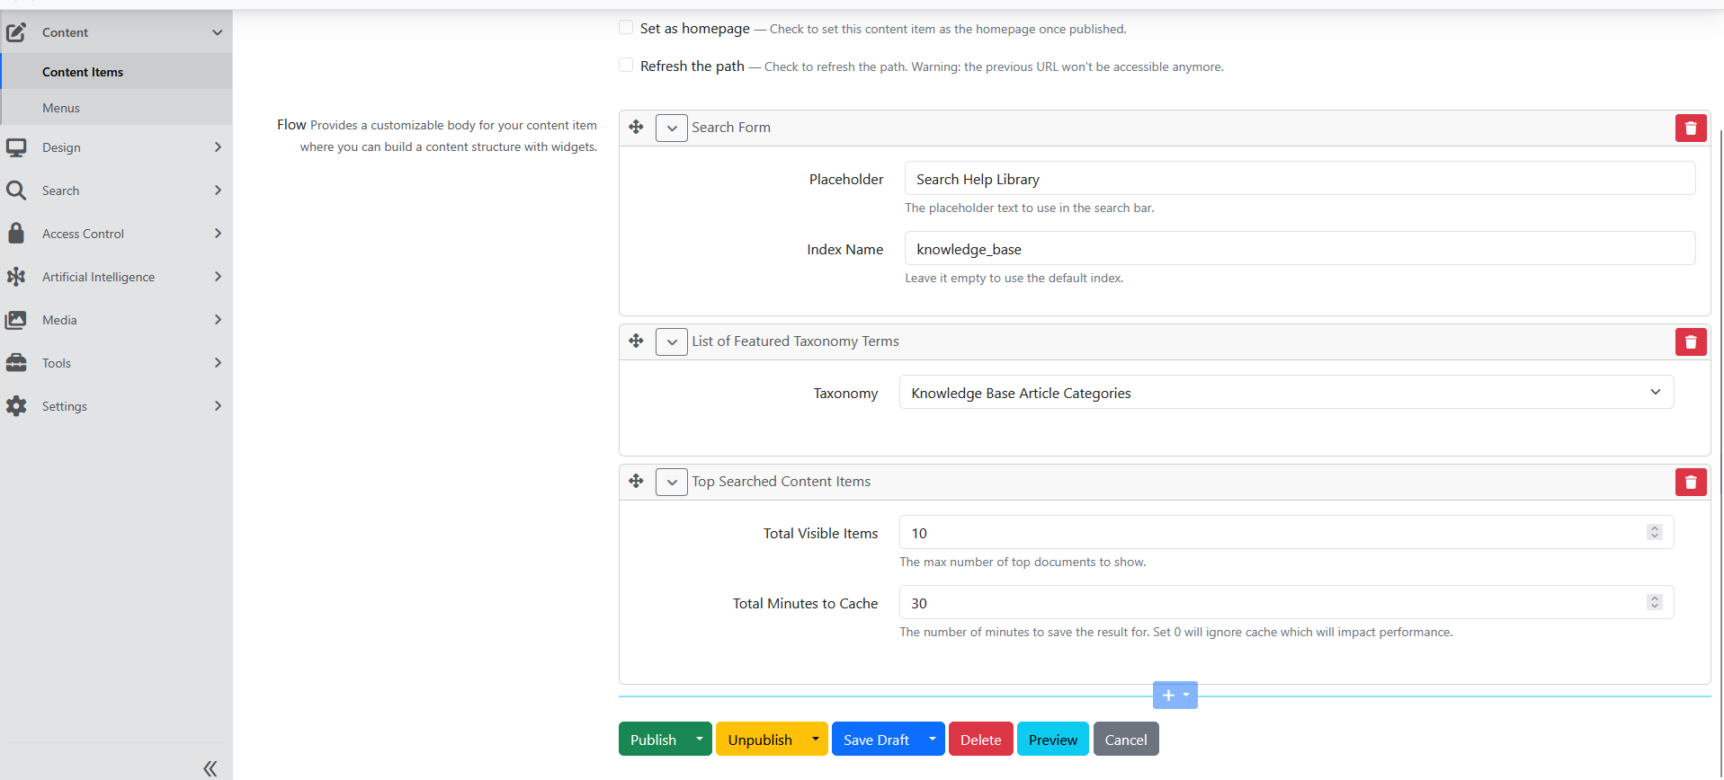Viewport: 1724px width, 780px height.
Task: Delete the List of Featured Taxonomy Terms widget
Action: [x=1691, y=341]
